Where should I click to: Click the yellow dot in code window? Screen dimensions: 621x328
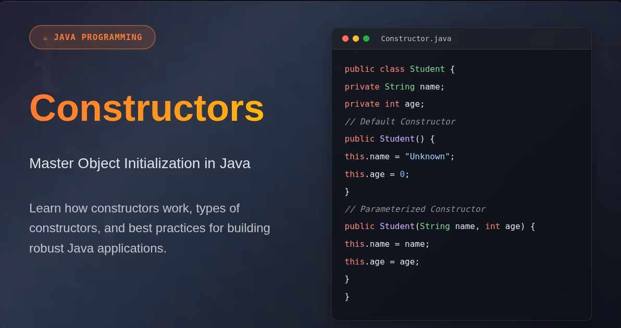point(356,39)
